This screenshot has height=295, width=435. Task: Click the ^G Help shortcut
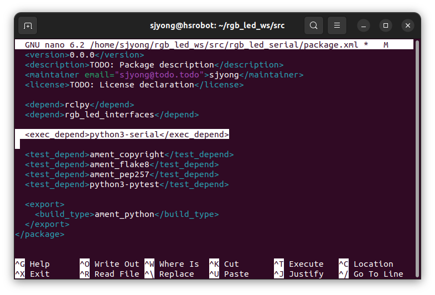(33, 264)
